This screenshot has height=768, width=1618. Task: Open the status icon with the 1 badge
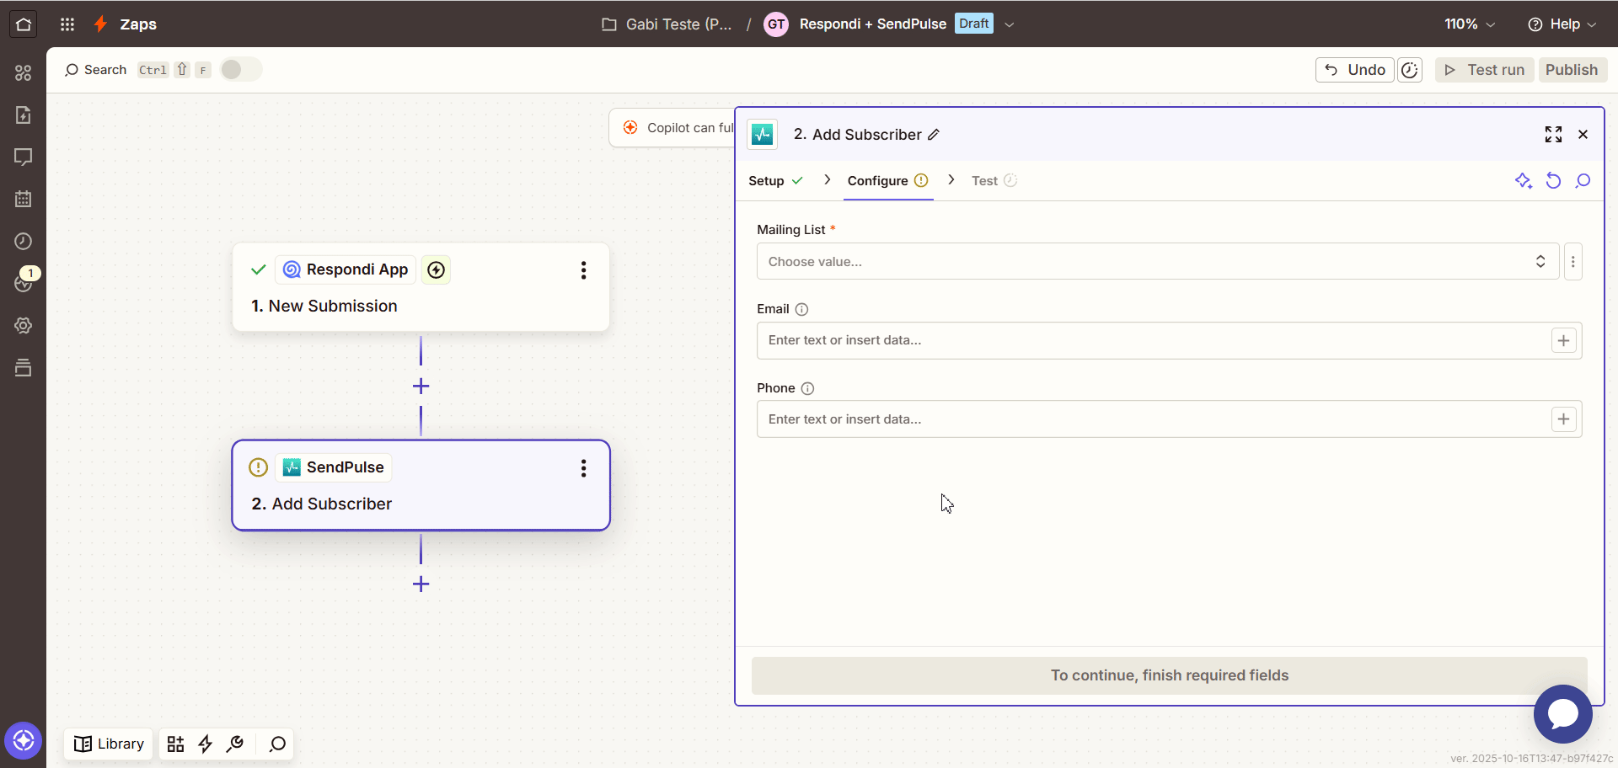24,281
